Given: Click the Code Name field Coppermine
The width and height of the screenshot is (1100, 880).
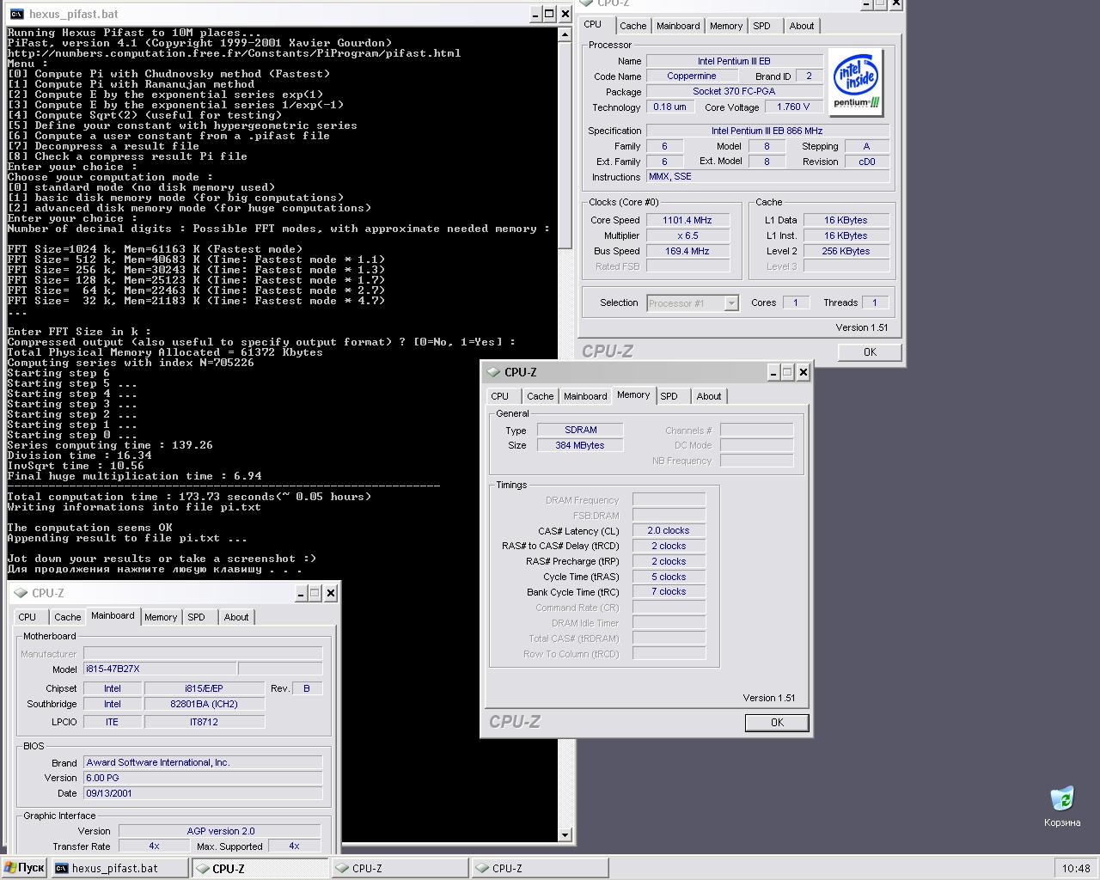Looking at the screenshot, I should click(x=692, y=76).
